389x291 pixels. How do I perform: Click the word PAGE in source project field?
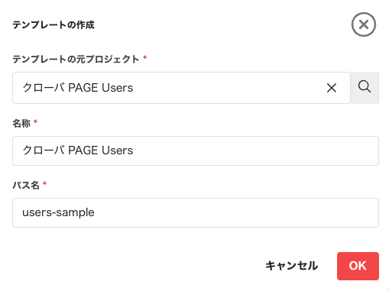83,88
